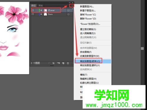Expand the face layer contents
The height and width of the screenshot is (110, 147).
41,14
